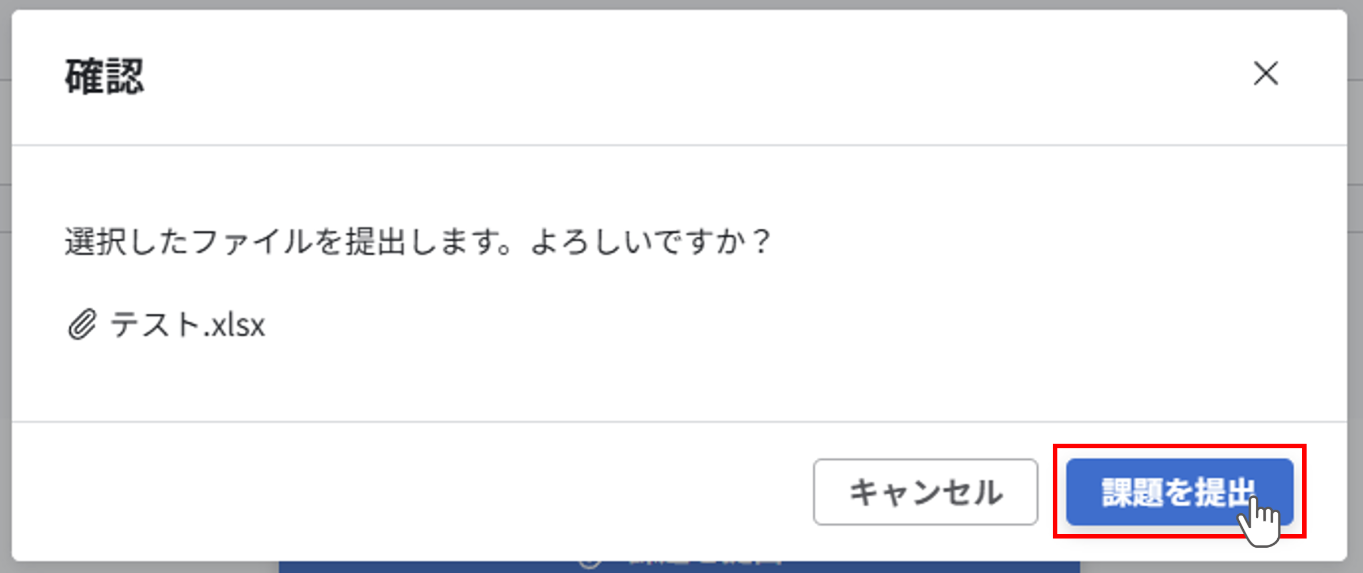
Task: Select the attached file テスト.xlsx
Action: [187, 325]
